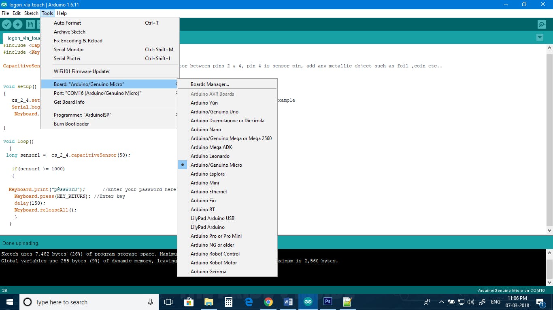553x310 pixels.
Task: Open the tab options dropdown arrow
Action: (539, 38)
